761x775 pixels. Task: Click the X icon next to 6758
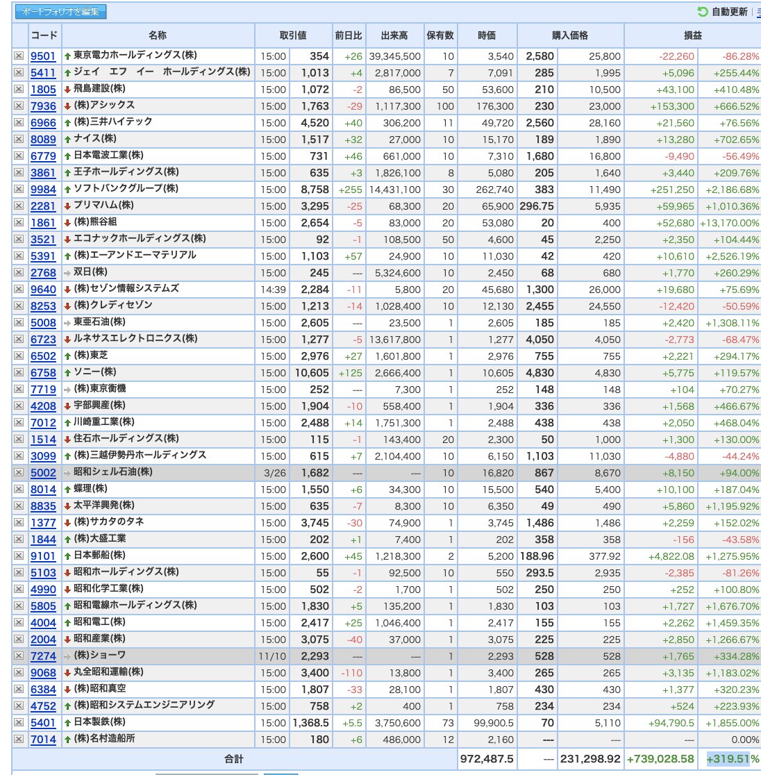[x=19, y=372]
